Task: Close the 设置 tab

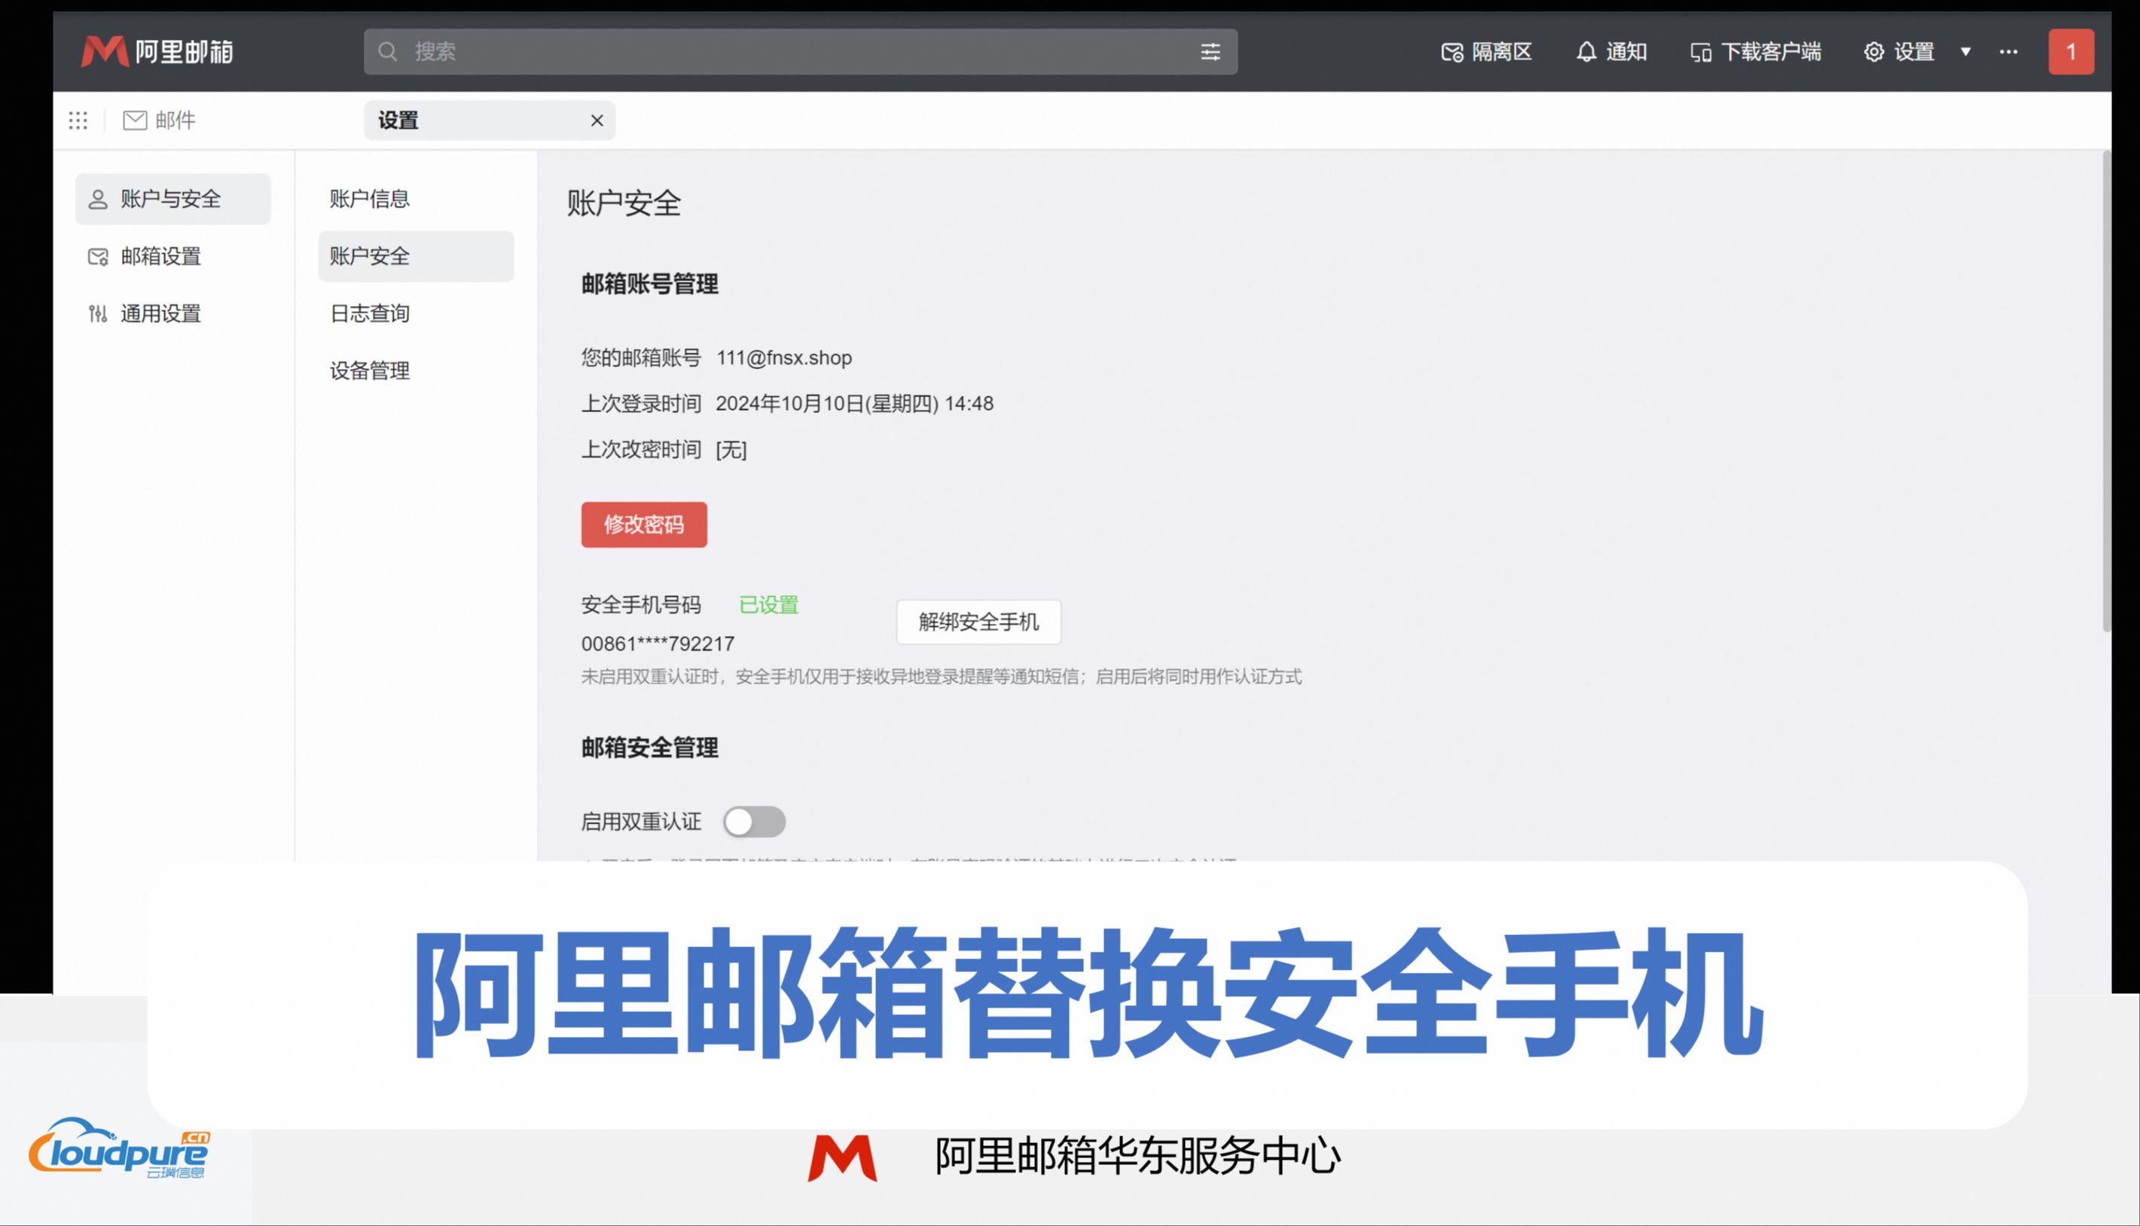Action: (597, 121)
